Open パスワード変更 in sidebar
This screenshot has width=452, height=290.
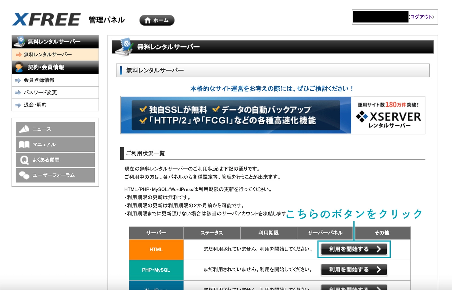55,93
